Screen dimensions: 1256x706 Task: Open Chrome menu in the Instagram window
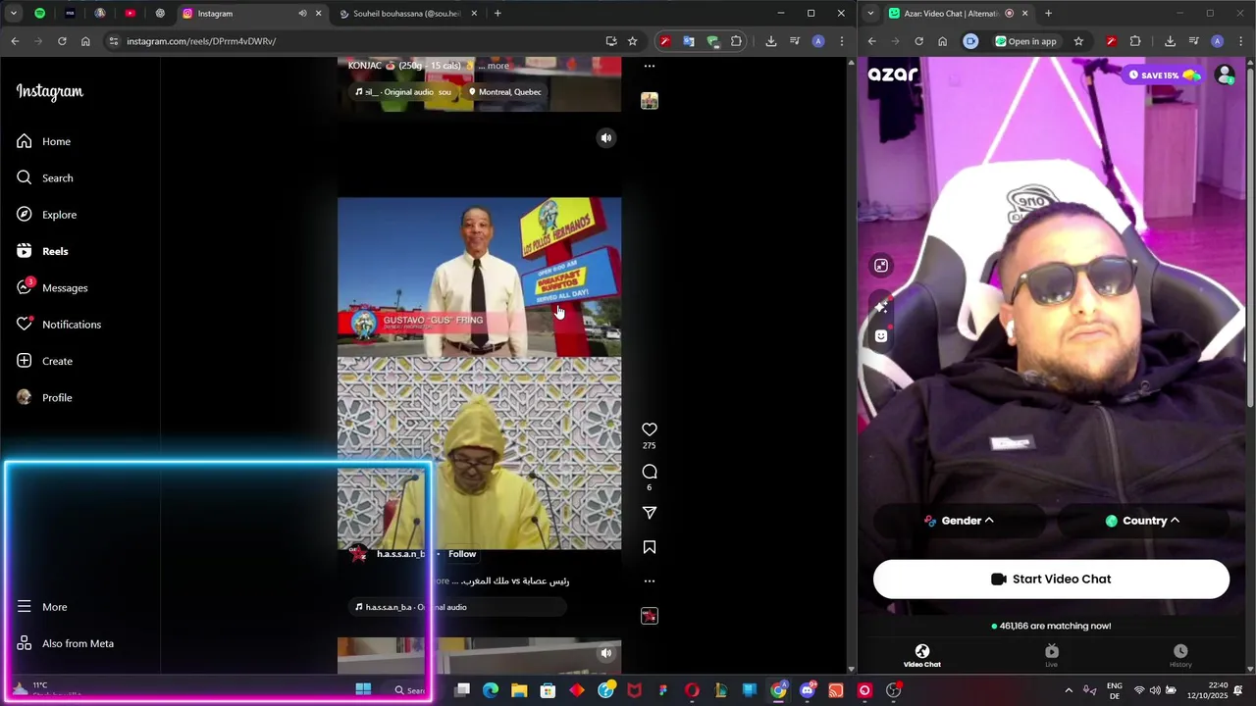pos(841,41)
